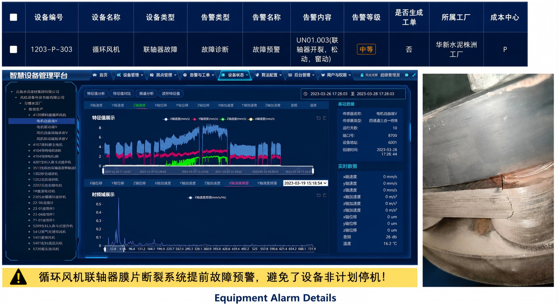
Task: Click save-image icon on 特征值展示 chart
Action: (325, 118)
